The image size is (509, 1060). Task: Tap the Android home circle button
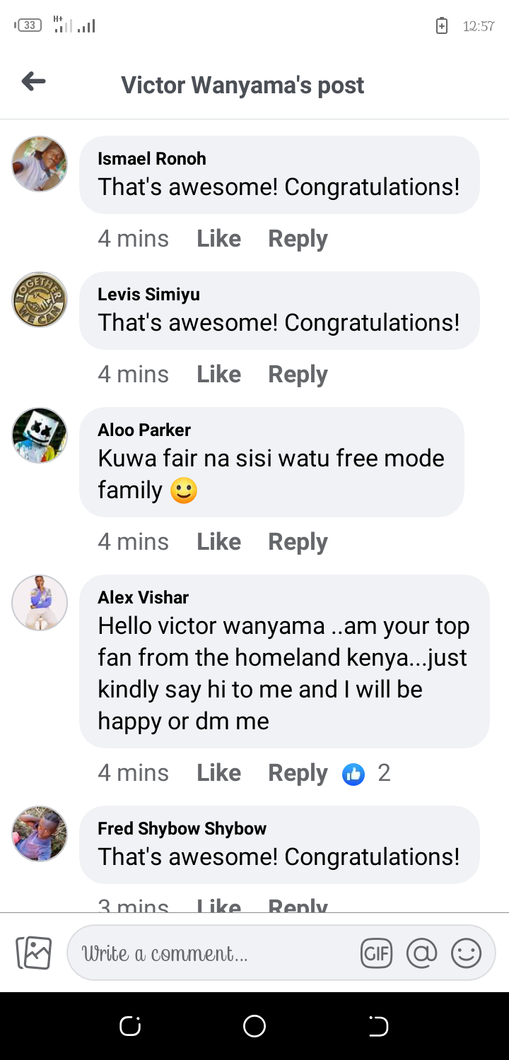255,1026
